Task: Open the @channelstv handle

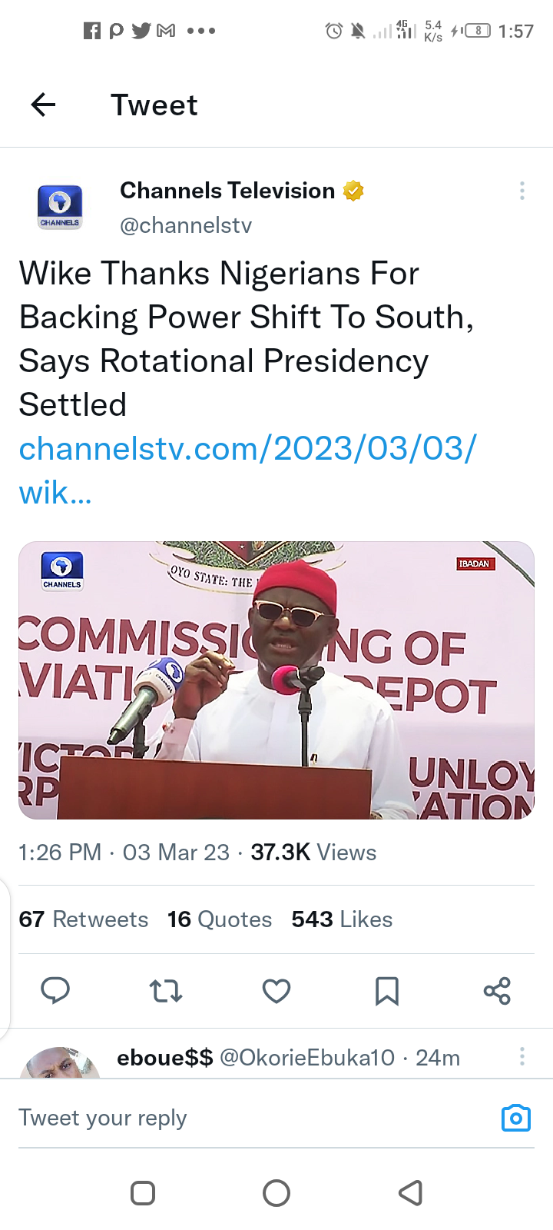Action: 186,225
